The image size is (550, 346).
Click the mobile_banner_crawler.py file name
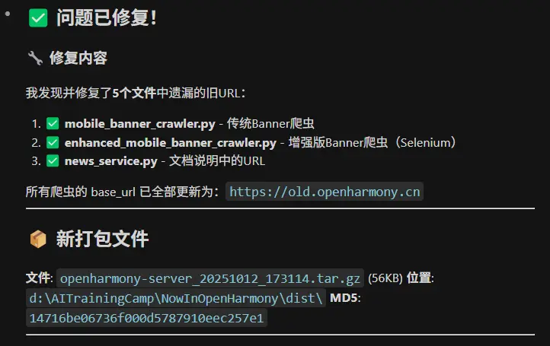(140, 124)
